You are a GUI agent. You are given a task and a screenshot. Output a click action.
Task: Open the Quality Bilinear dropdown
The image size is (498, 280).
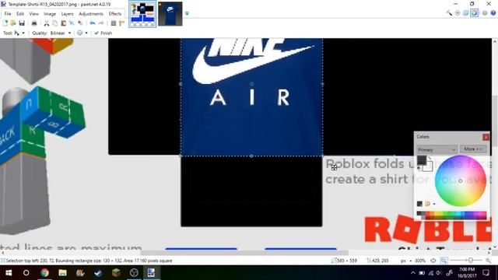(61, 33)
